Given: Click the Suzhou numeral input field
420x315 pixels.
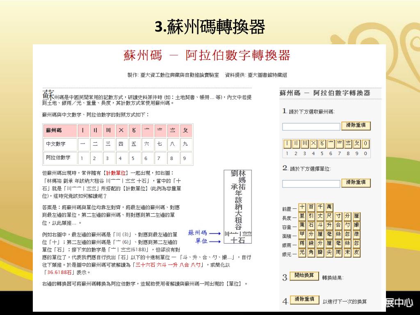Looking at the screenshot, I should (311, 127).
